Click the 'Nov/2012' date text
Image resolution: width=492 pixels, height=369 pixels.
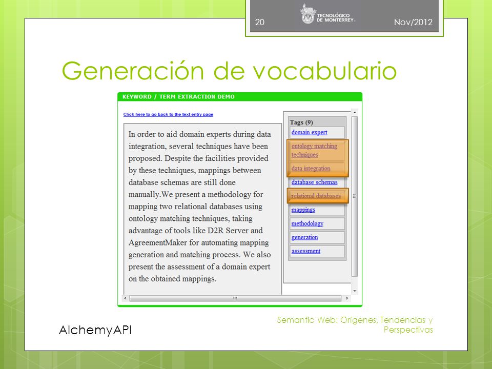pos(413,22)
